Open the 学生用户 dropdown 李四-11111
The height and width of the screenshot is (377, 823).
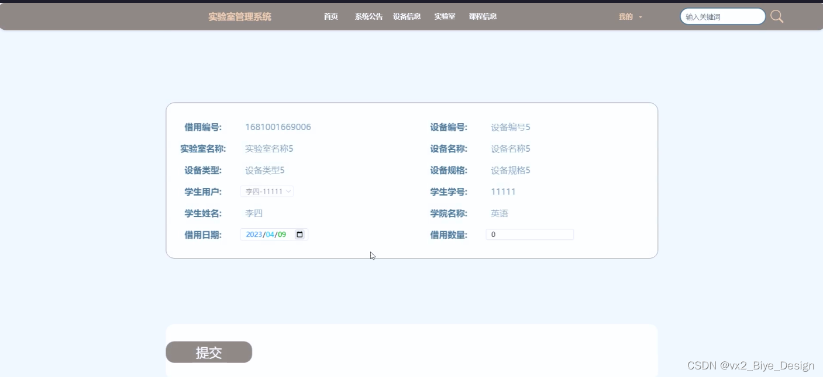pos(267,191)
